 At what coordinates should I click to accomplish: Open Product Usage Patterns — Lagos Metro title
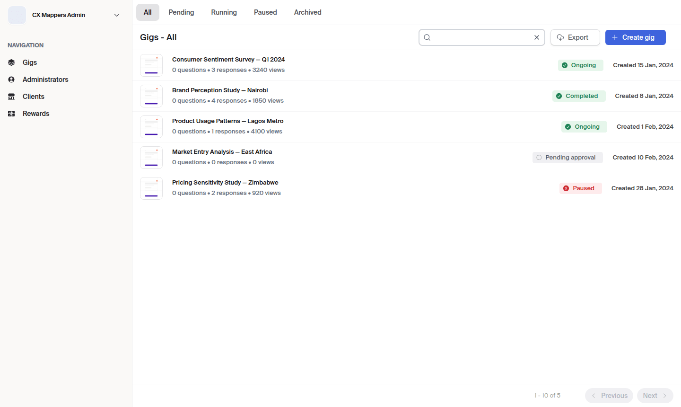(x=228, y=121)
